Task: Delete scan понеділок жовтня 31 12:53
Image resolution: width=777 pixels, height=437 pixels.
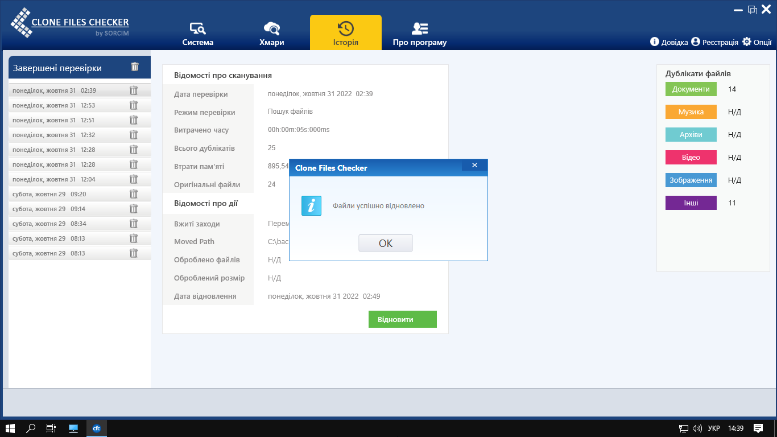Action: pos(134,105)
